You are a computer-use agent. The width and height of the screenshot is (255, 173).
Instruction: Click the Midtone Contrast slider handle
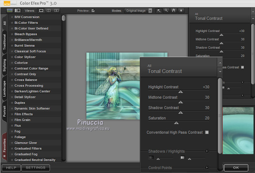(x=180, y=102)
